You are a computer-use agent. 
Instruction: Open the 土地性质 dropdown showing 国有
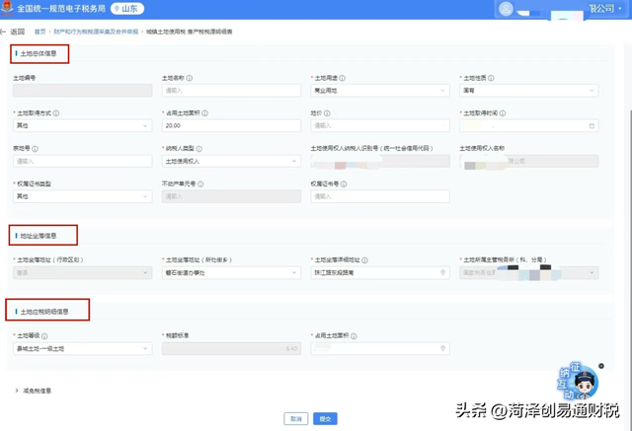point(529,91)
